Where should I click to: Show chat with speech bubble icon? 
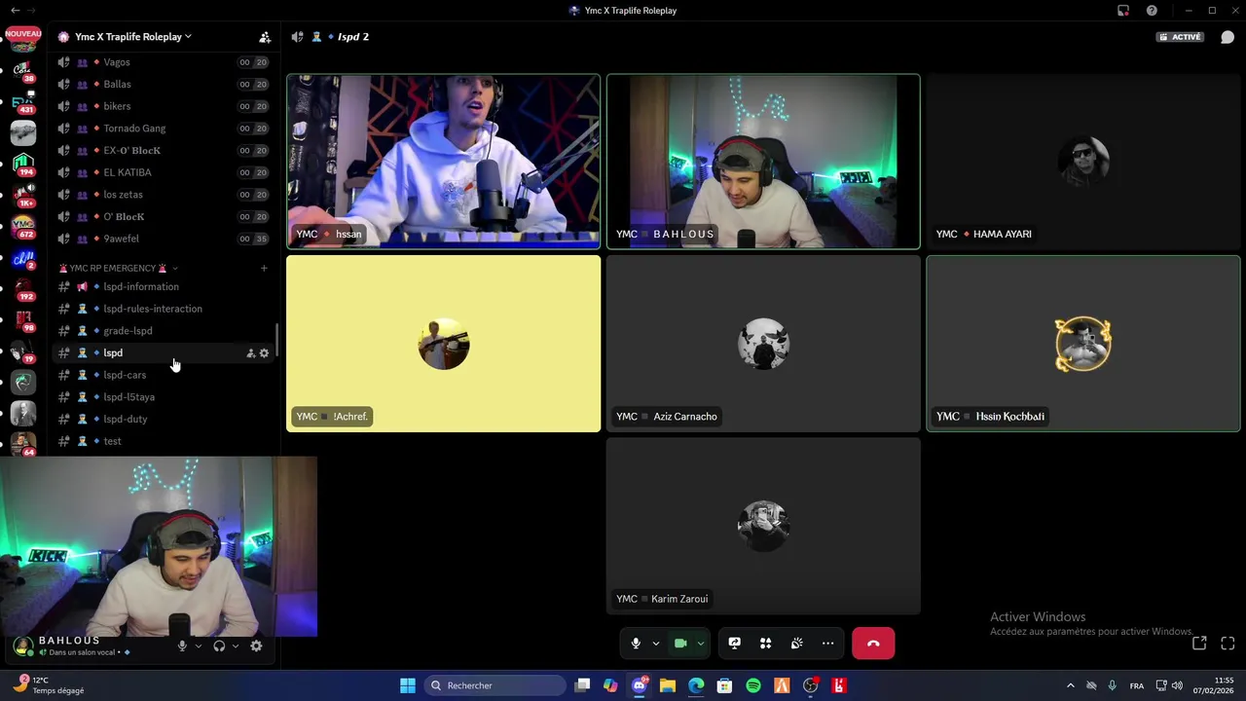pos(1228,37)
